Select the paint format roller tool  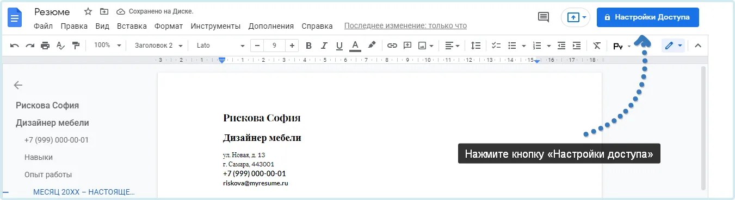pyautogui.click(x=76, y=46)
